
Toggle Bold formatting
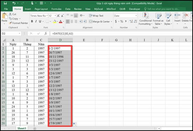click(32, 21)
